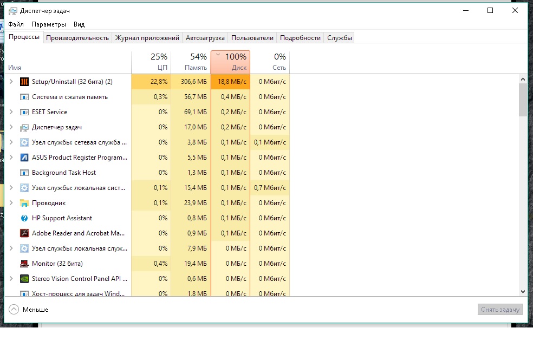The image size is (546, 341).
Task: Sort by the Память column header
Action: [191, 62]
